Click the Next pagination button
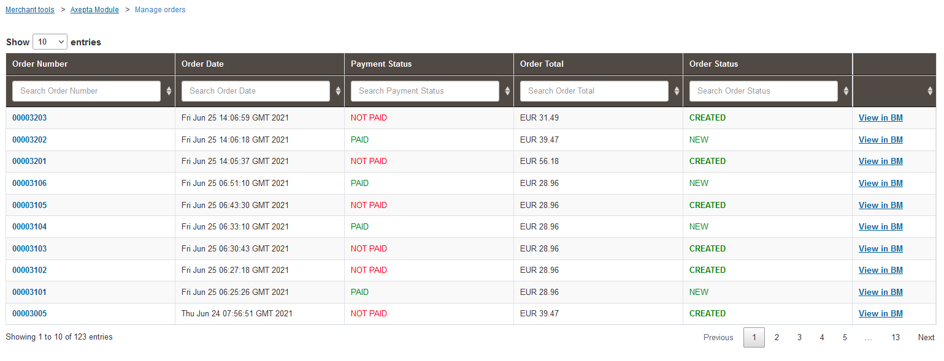Image resolution: width=944 pixels, height=361 pixels. [926, 337]
